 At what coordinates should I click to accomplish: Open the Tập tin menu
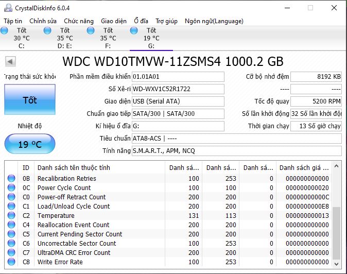click(13, 21)
